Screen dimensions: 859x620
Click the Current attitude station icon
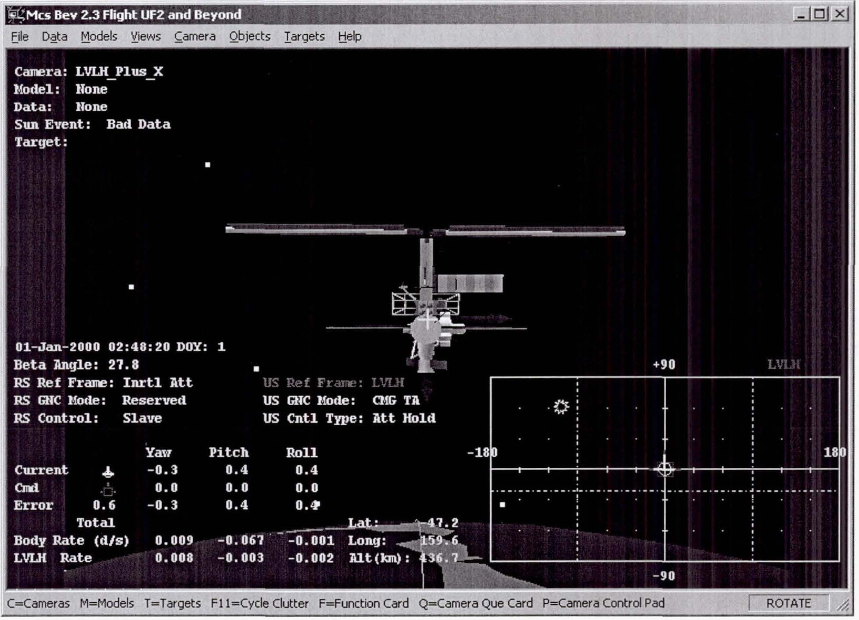tap(108, 472)
